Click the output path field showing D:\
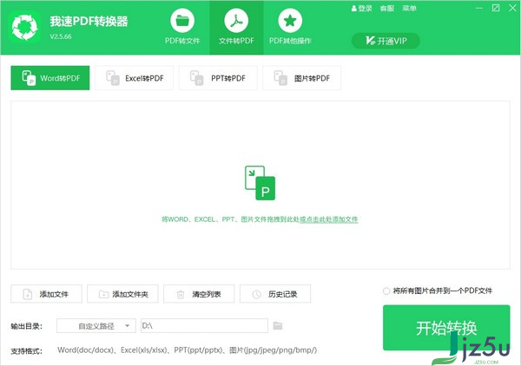521x366 pixels. (204, 326)
